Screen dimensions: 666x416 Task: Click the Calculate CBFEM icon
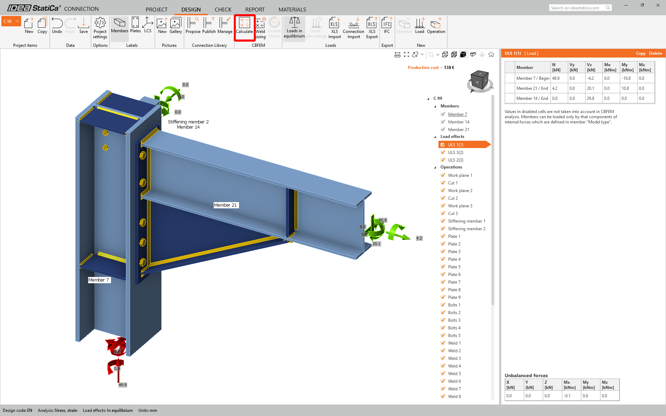(x=245, y=26)
